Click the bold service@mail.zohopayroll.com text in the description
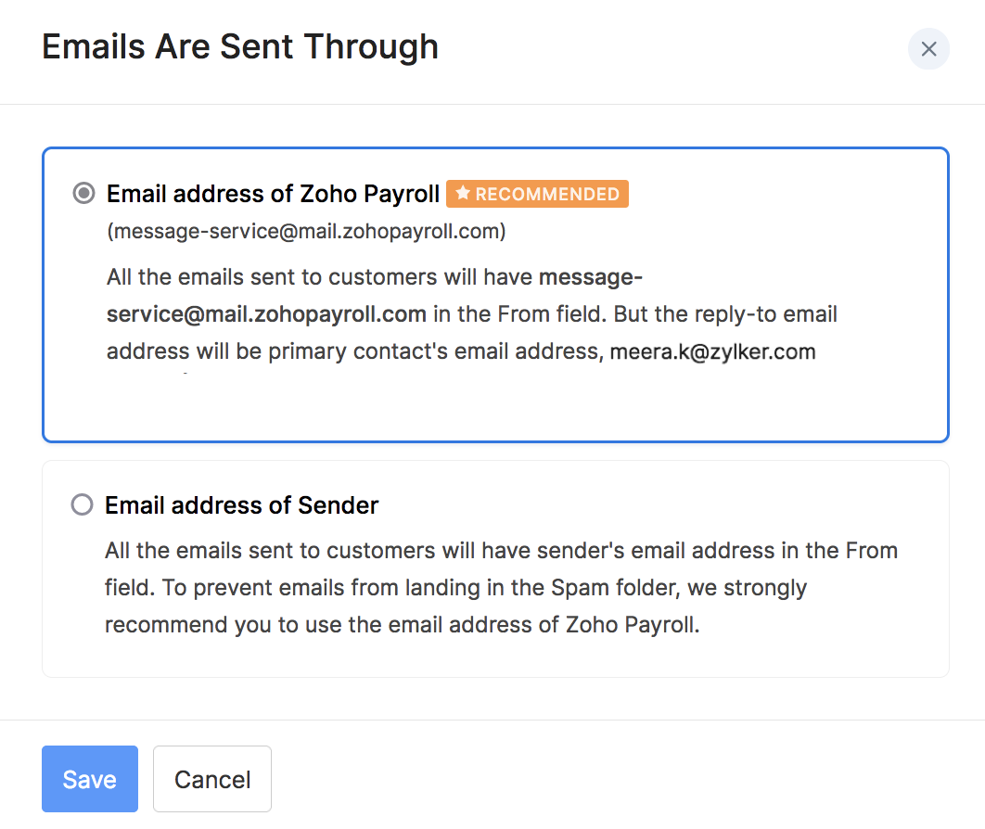 (x=266, y=313)
